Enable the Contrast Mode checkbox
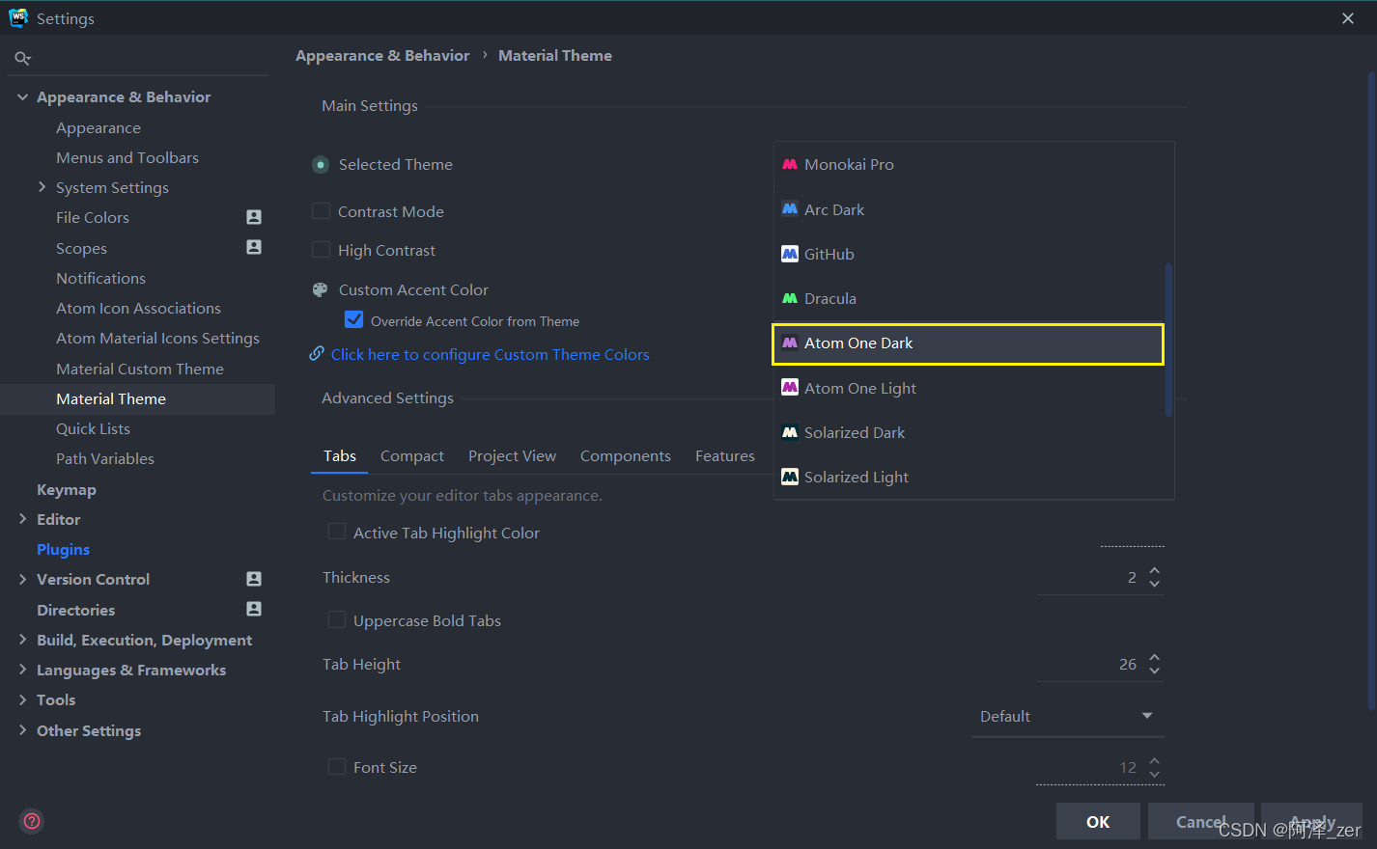1377x849 pixels. (321, 210)
